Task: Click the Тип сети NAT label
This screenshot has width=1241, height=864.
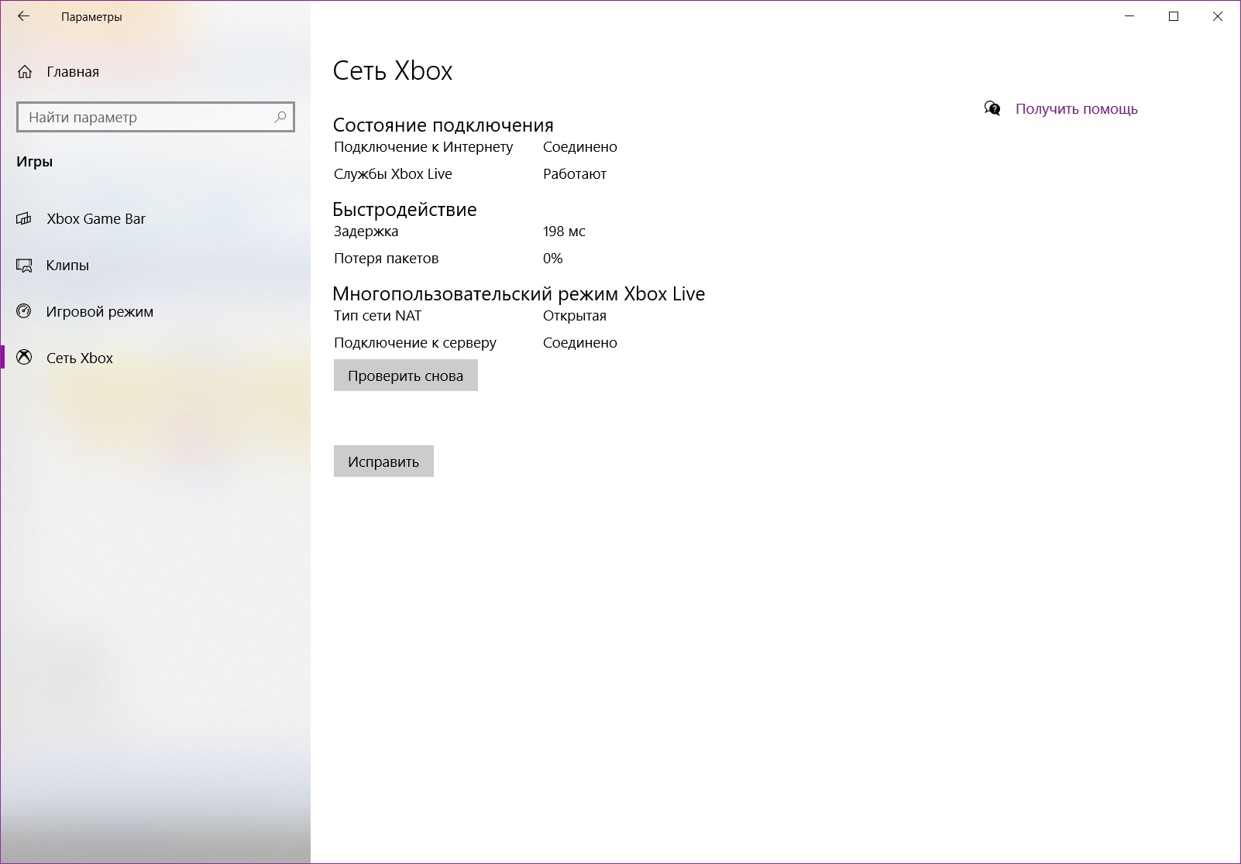Action: point(378,316)
